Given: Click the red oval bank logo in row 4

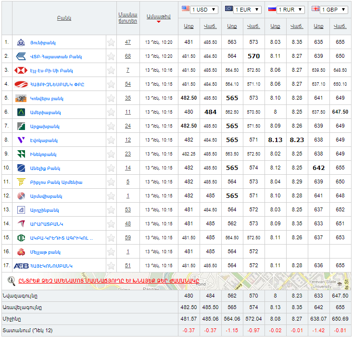Looking at the screenshot, I should click(21, 84).
